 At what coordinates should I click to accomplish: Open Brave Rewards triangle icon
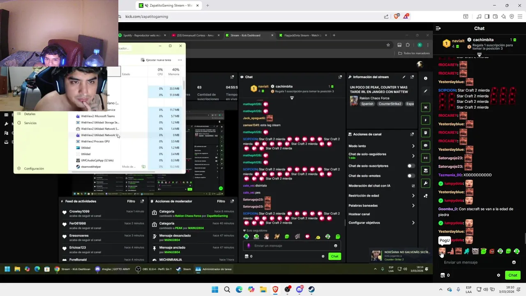pos(406,16)
